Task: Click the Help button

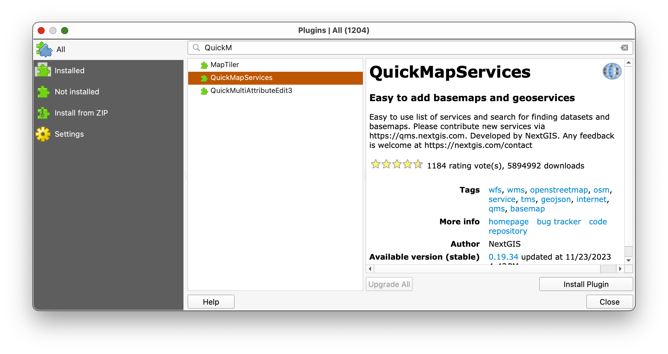Action: (211, 302)
